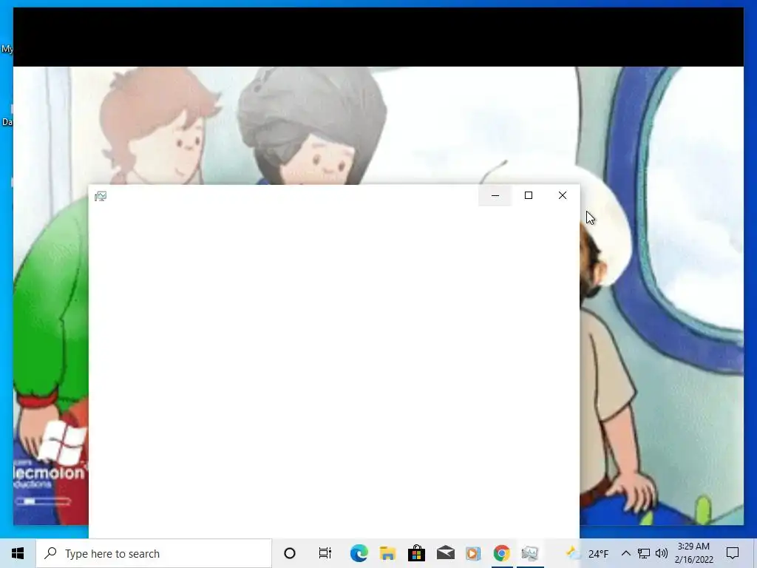Open the media player taskbar icon
757x568 pixels.
coord(473,553)
